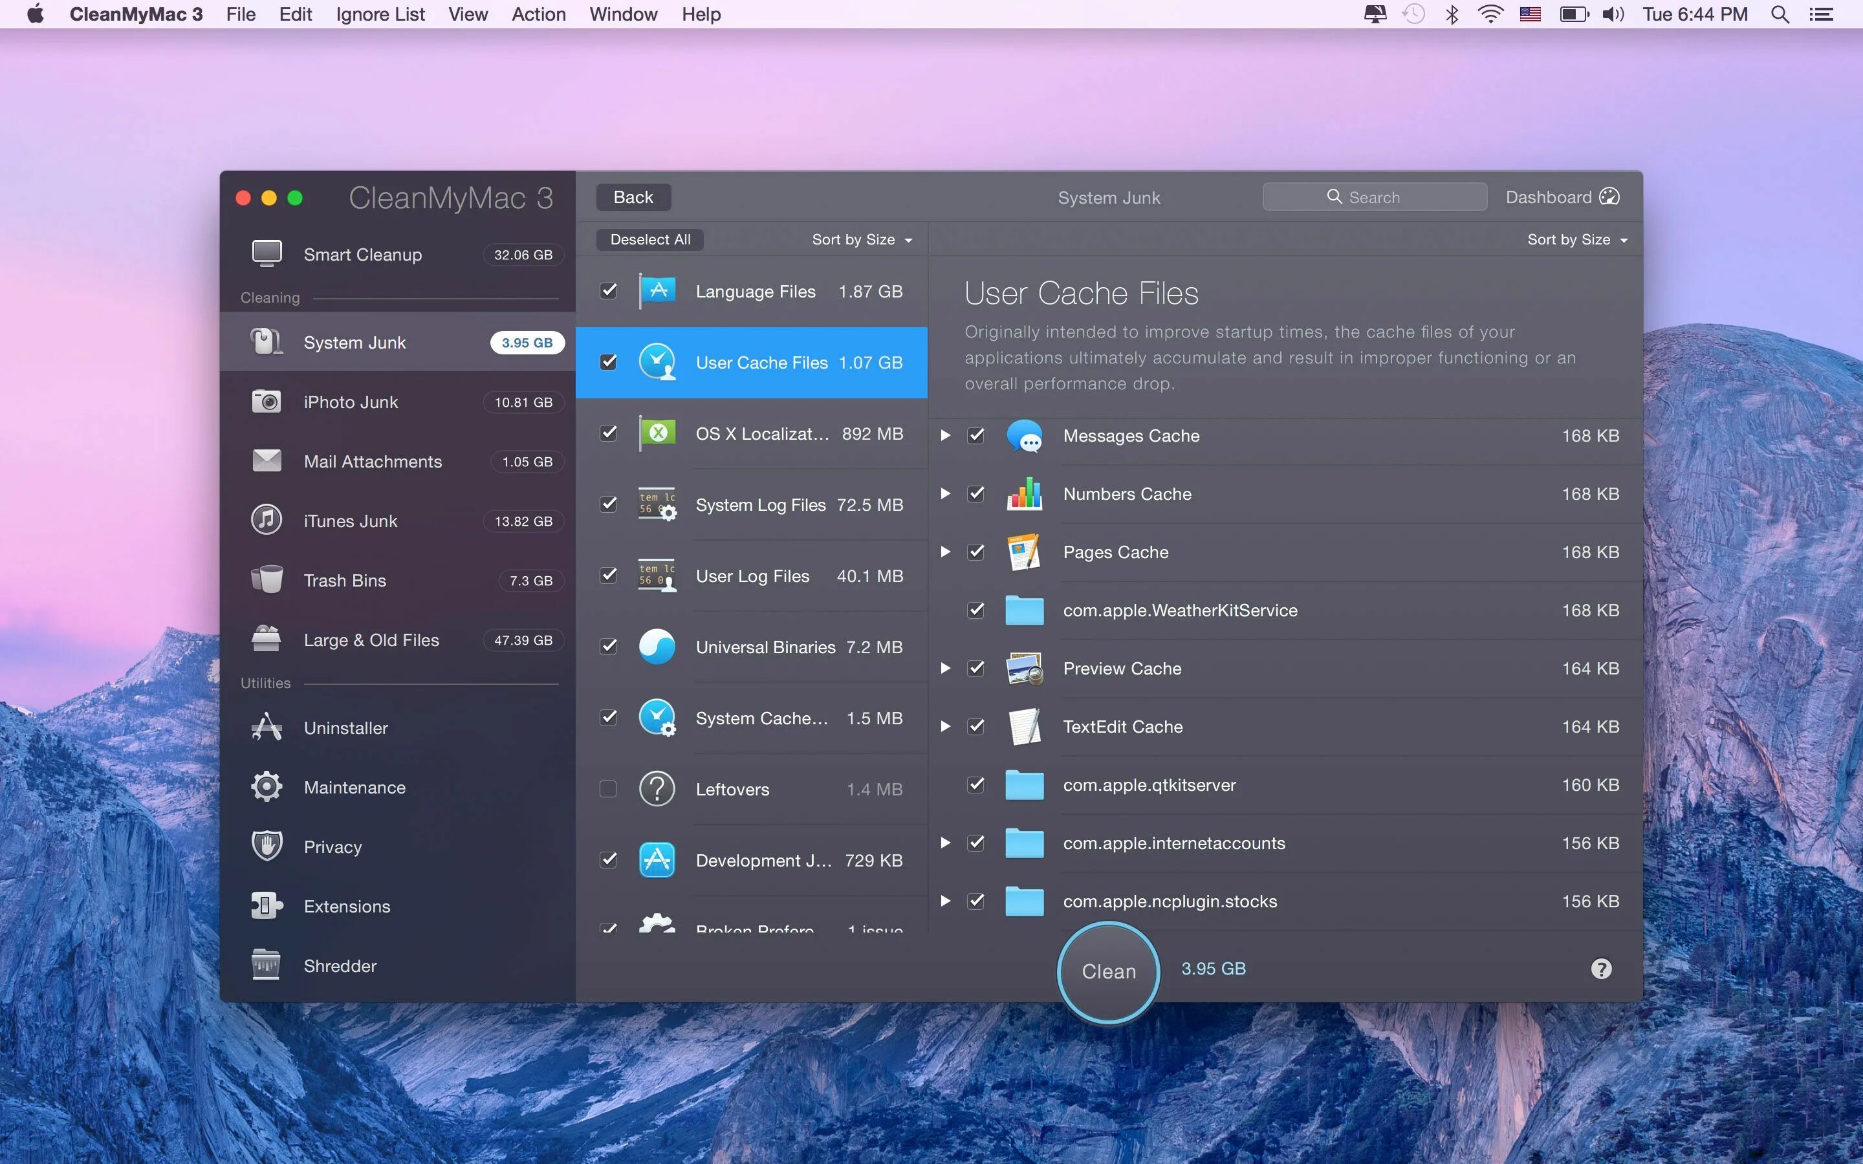Uncheck com.apple.qtkitserver checkbox
The width and height of the screenshot is (1863, 1164).
point(976,784)
